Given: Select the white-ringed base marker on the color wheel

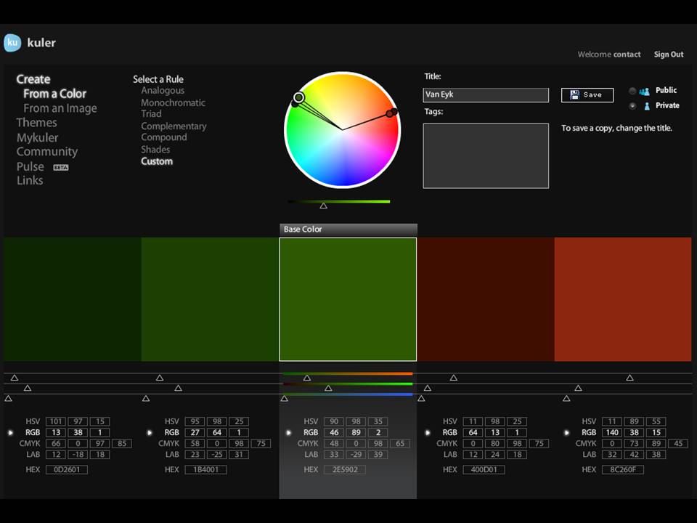Looking at the screenshot, I should pyautogui.click(x=298, y=97).
